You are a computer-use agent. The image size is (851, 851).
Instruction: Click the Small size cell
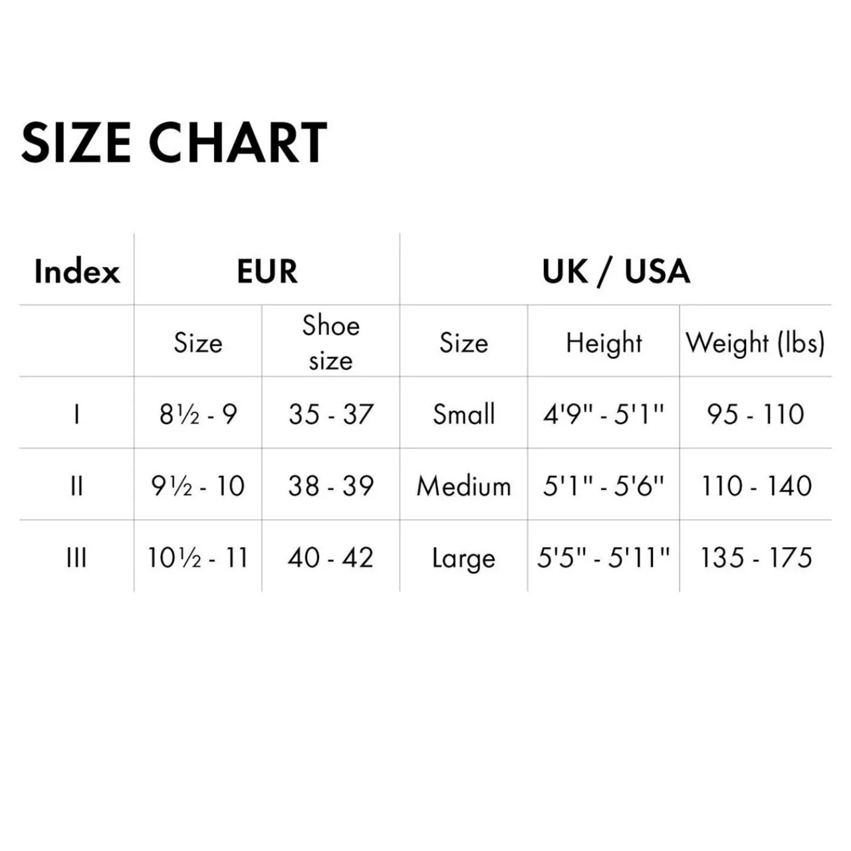pyautogui.click(x=463, y=414)
